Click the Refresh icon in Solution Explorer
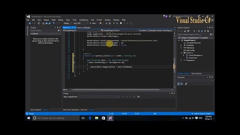240x135 pixels. (x=202, y=31)
